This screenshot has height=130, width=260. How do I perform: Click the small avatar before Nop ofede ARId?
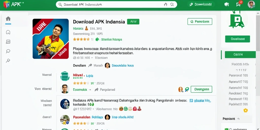pyautogui.click(x=107, y=117)
